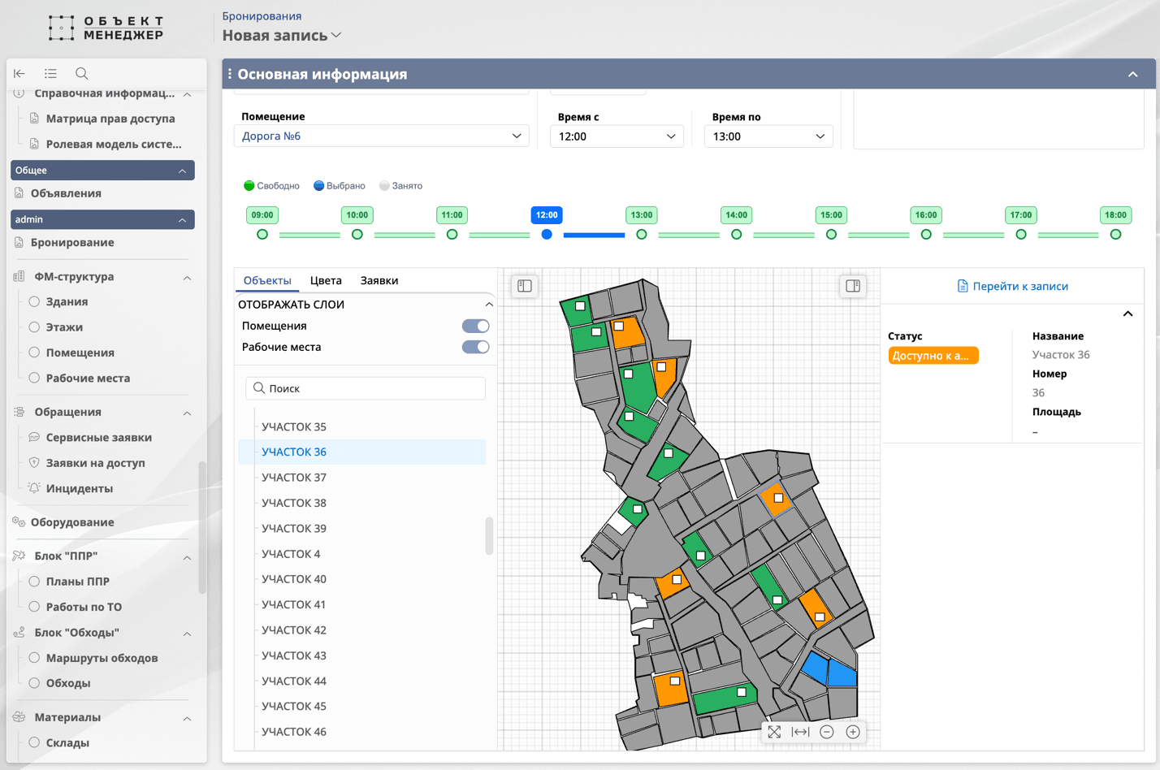Toggle the Рабочие места layer switch
The width and height of the screenshot is (1160, 770).
[x=476, y=347]
